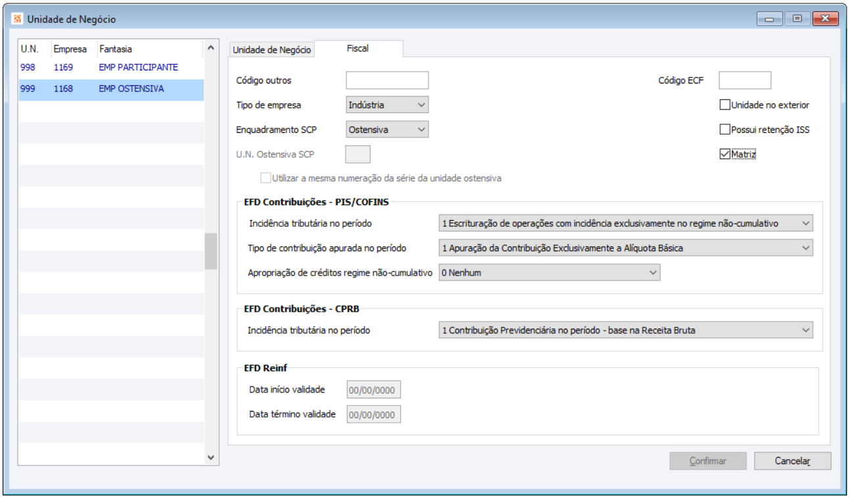The width and height of the screenshot is (849, 497).
Task: Click Empresa value 1169 in the list
Action: (63, 68)
